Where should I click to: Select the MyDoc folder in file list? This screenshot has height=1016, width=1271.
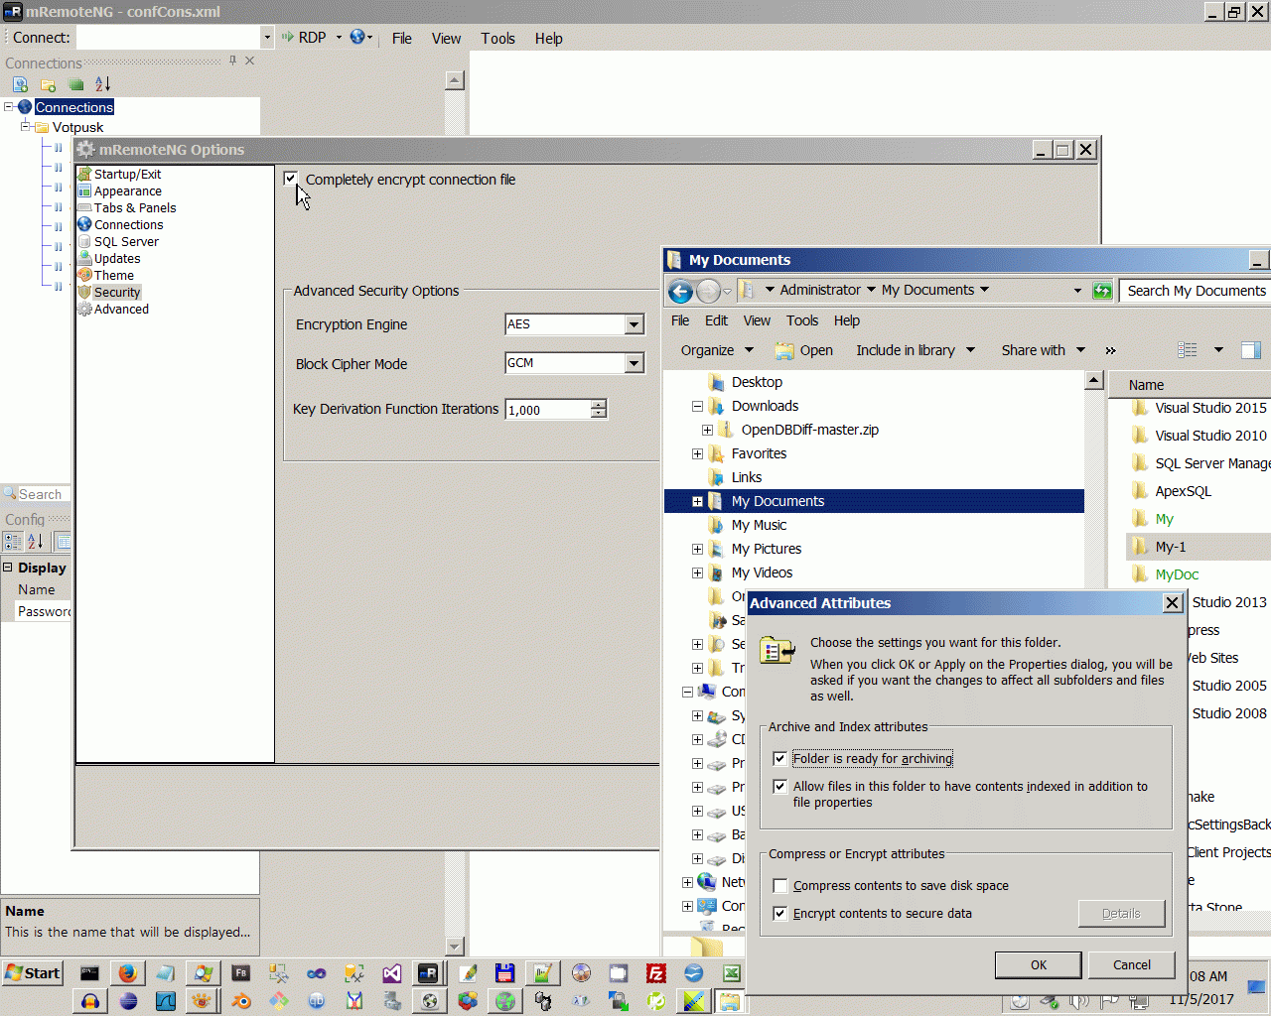click(x=1177, y=574)
